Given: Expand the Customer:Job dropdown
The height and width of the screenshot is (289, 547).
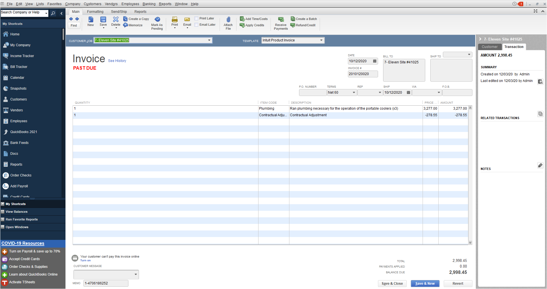Looking at the screenshot, I should [x=209, y=40].
